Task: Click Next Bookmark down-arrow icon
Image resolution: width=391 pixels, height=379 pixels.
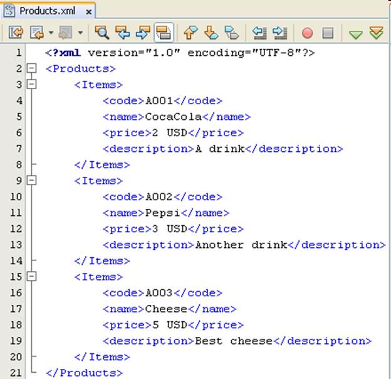Action: [211, 33]
